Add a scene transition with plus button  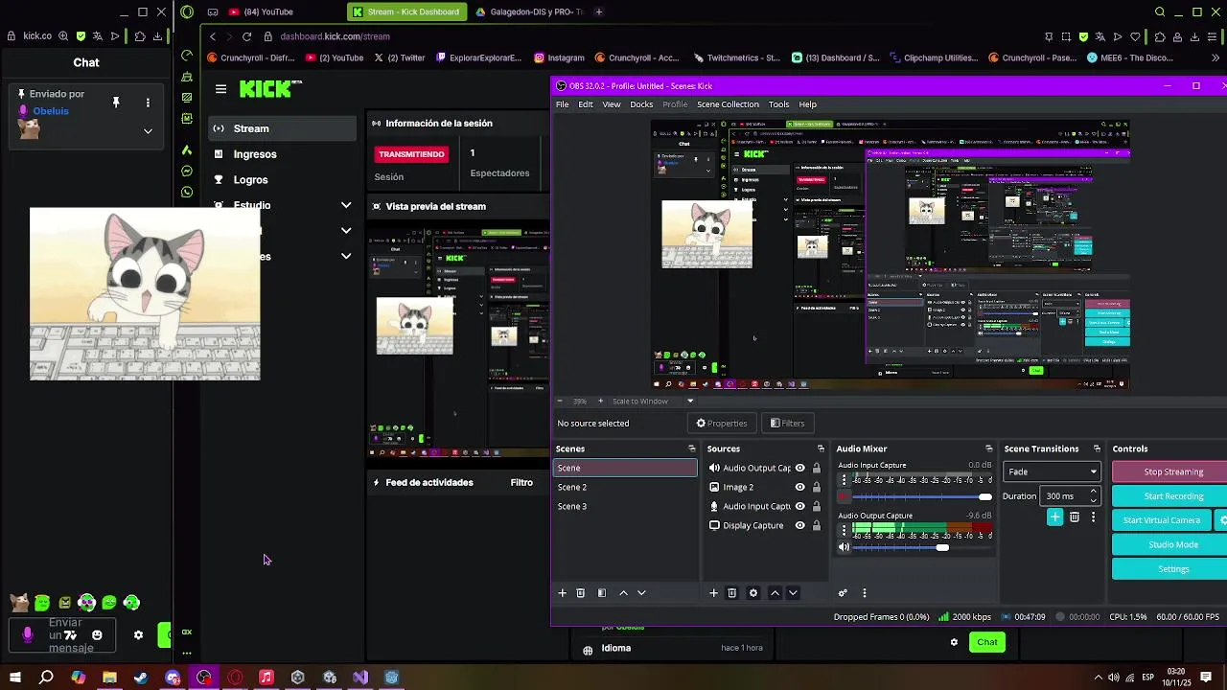[x=1055, y=517]
